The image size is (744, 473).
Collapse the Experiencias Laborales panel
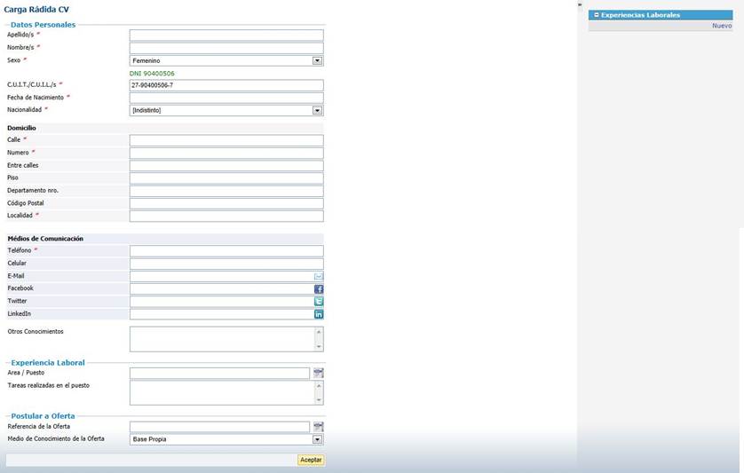pos(597,15)
